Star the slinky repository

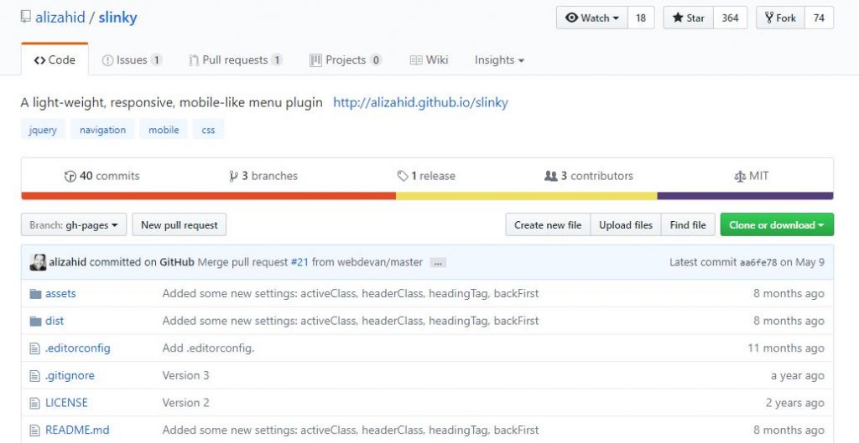[688, 18]
